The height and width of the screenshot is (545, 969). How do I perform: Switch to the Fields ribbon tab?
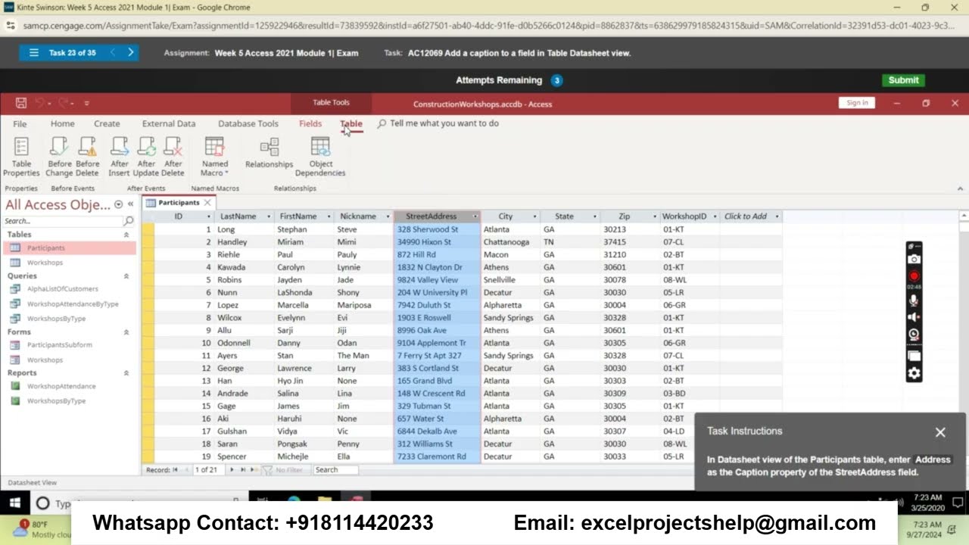pos(310,123)
